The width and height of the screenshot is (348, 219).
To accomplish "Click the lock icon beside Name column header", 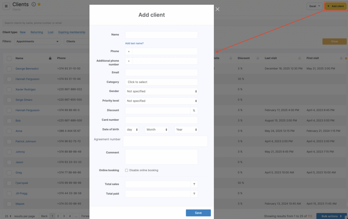I will 50,58.
